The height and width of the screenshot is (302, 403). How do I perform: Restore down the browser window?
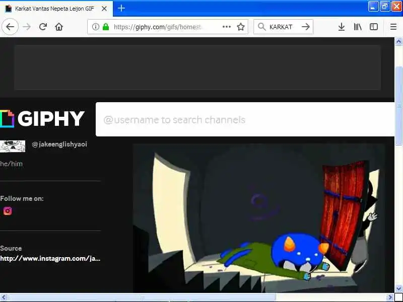click(385, 7)
